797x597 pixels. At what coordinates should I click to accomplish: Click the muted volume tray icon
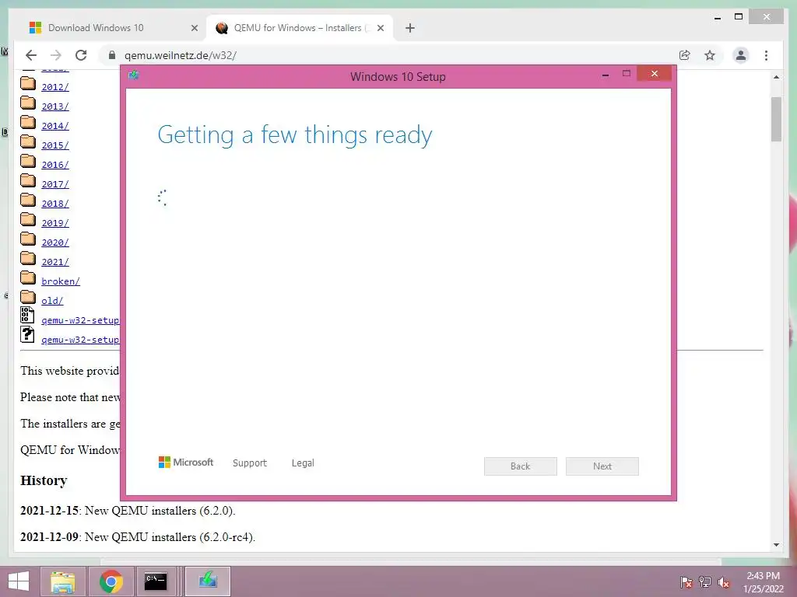pos(724,582)
